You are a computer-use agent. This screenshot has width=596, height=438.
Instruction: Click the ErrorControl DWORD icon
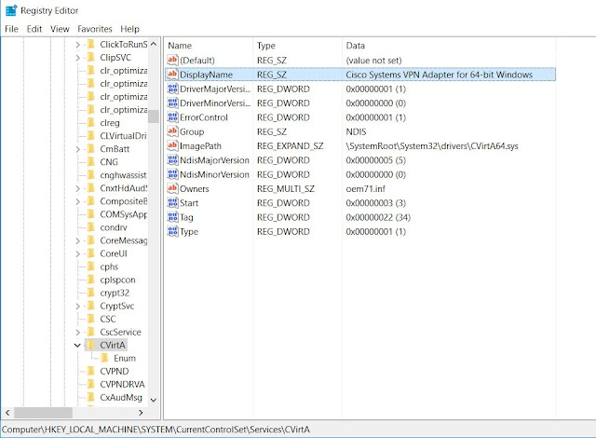pos(172,117)
